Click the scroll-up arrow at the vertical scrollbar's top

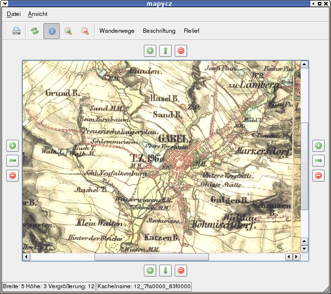(x=304, y=65)
